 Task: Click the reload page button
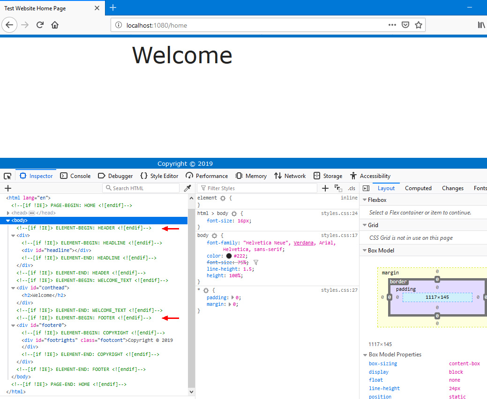click(40, 25)
